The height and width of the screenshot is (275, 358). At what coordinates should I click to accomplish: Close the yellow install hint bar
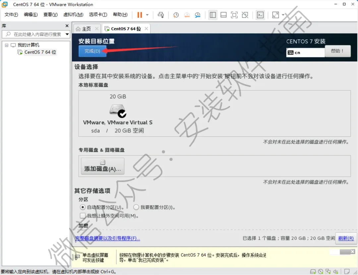pyautogui.click(x=353, y=252)
